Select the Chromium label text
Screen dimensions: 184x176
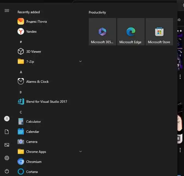(x=34, y=162)
